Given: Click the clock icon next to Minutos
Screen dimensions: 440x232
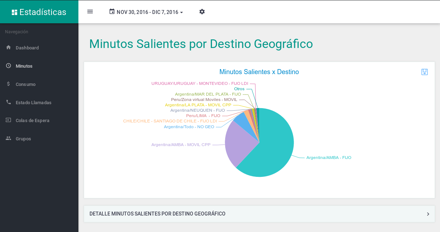Looking at the screenshot, I should point(9,66).
